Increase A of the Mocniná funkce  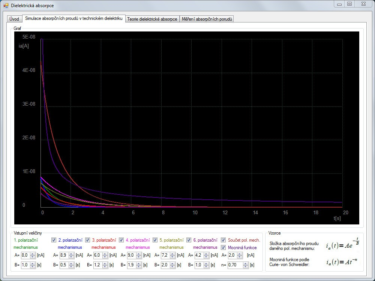tap(240, 254)
